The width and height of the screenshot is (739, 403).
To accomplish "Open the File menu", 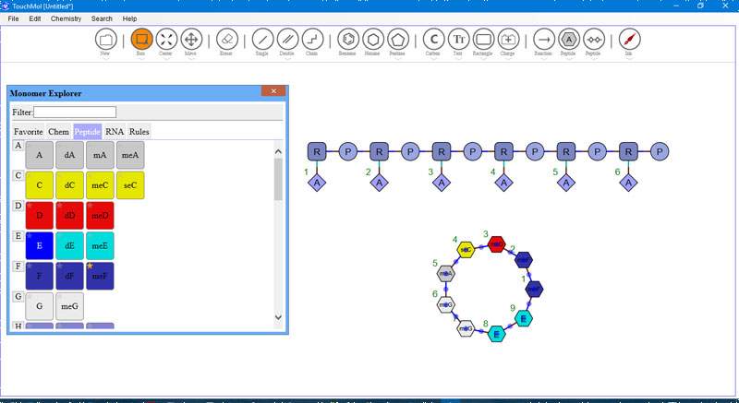I will coord(13,18).
